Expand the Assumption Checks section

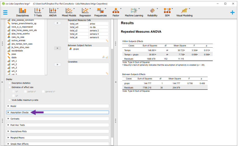click(x=19, y=113)
